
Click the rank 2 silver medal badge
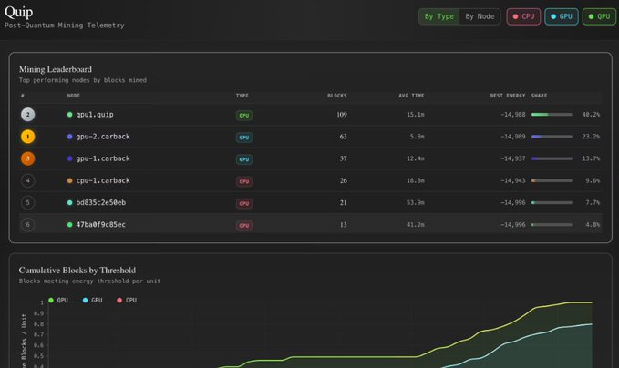tap(27, 115)
